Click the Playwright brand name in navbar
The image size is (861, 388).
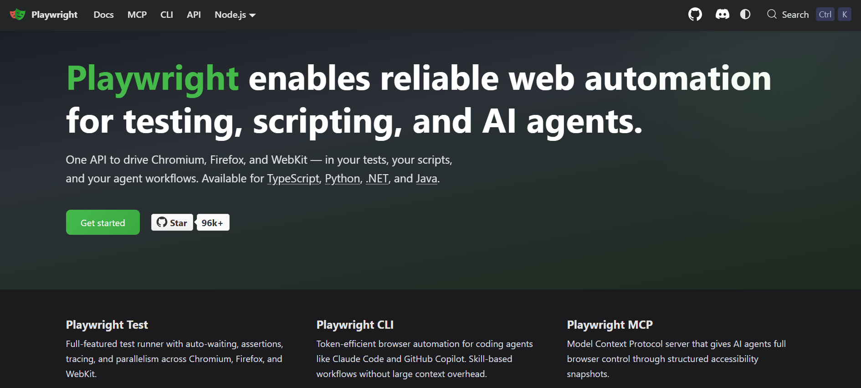coord(54,15)
